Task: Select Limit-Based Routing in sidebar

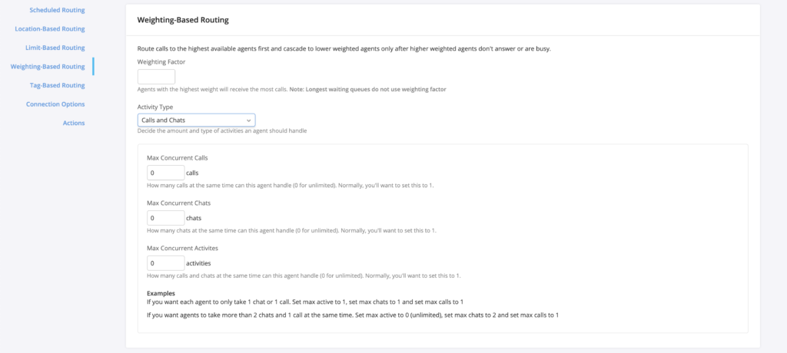Action: [55, 48]
